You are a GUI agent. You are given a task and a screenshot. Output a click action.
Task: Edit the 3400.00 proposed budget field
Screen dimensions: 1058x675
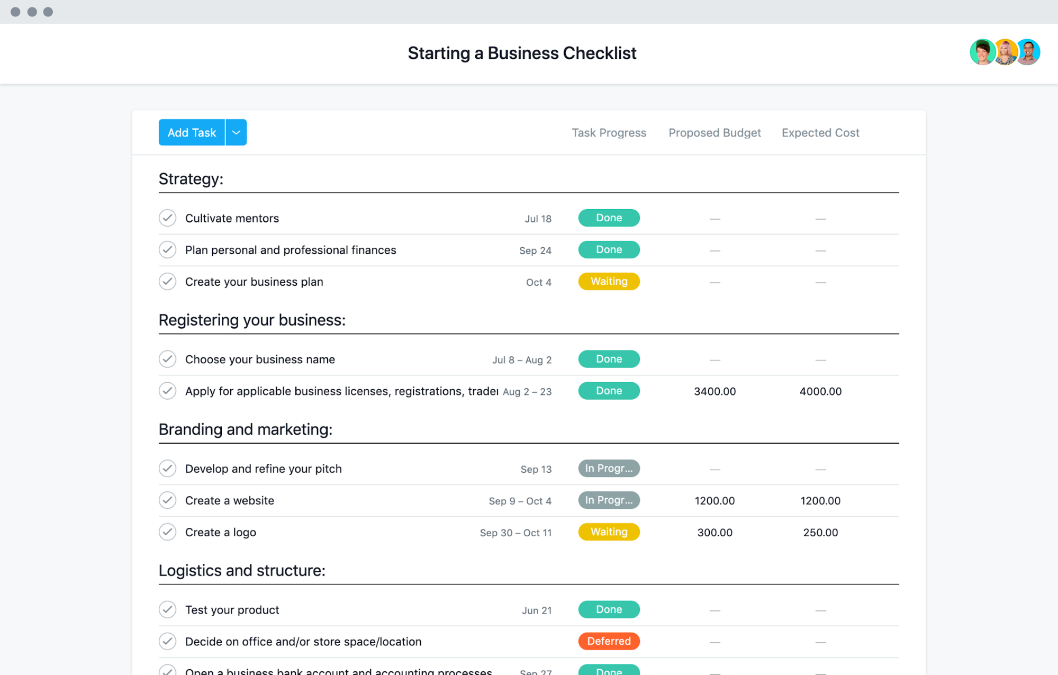click(715, 391)
